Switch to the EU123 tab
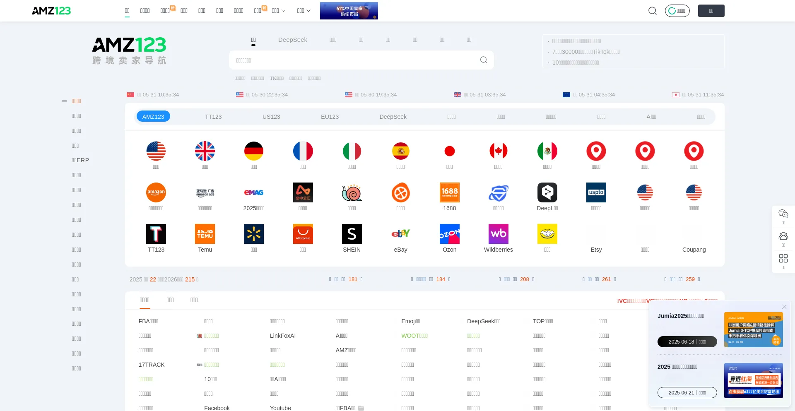 [x=330, y=117]
